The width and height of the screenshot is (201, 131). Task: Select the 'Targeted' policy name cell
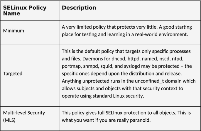(13, 74)
